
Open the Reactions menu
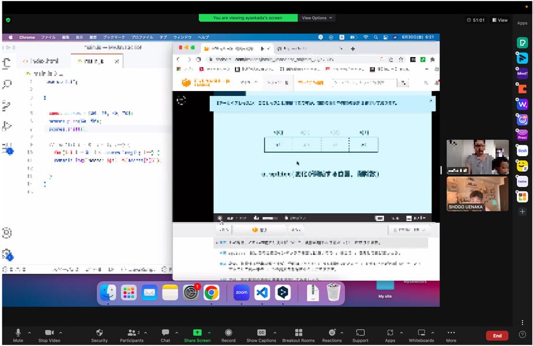tap(331, 334)
